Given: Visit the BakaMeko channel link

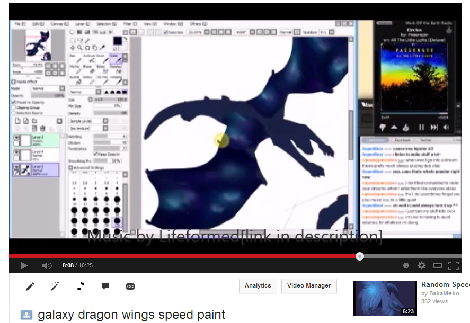Looking at the screenshot, I should (444, 293).
